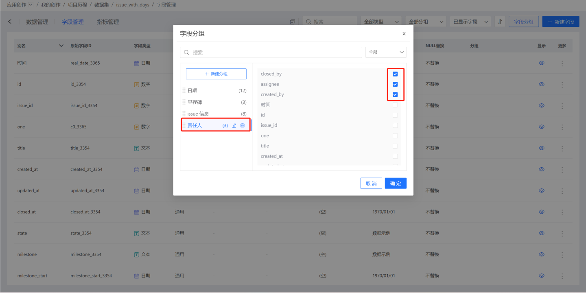Open the more menu for milestone row

[562, 254]
